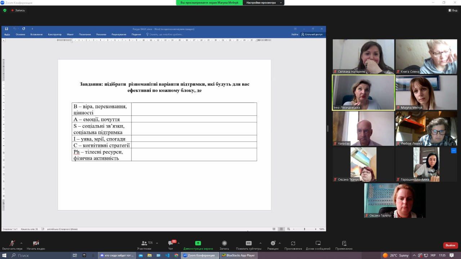Screen dimensions: 461x259
Task: Unmute microphone with Включить звук icon
Action: (12, 244)
